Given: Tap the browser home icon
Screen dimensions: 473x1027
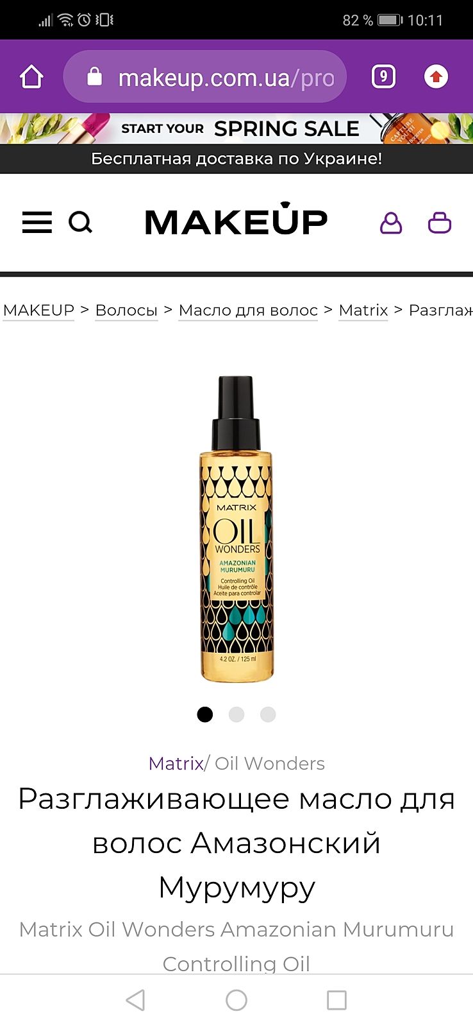Looking at the screenshot, I should point(31,77).
